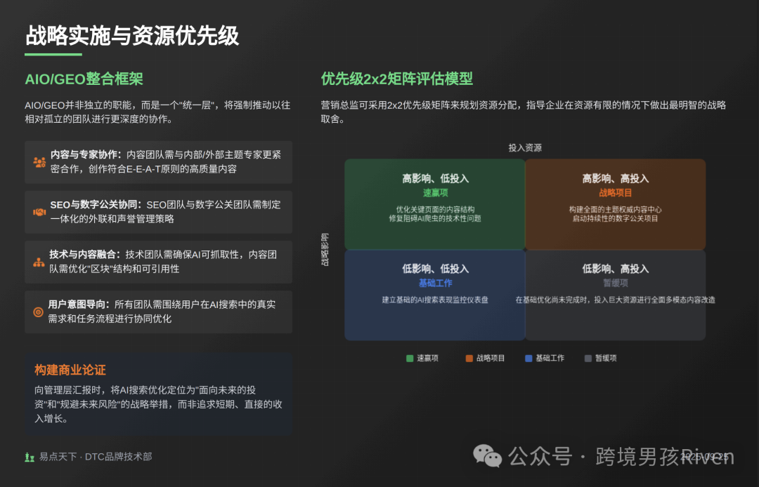This screenshot has height=487, width=759.
Task: Select the 高影响、低投入 green quadrant heading
Action: click(x=435, y=179)
